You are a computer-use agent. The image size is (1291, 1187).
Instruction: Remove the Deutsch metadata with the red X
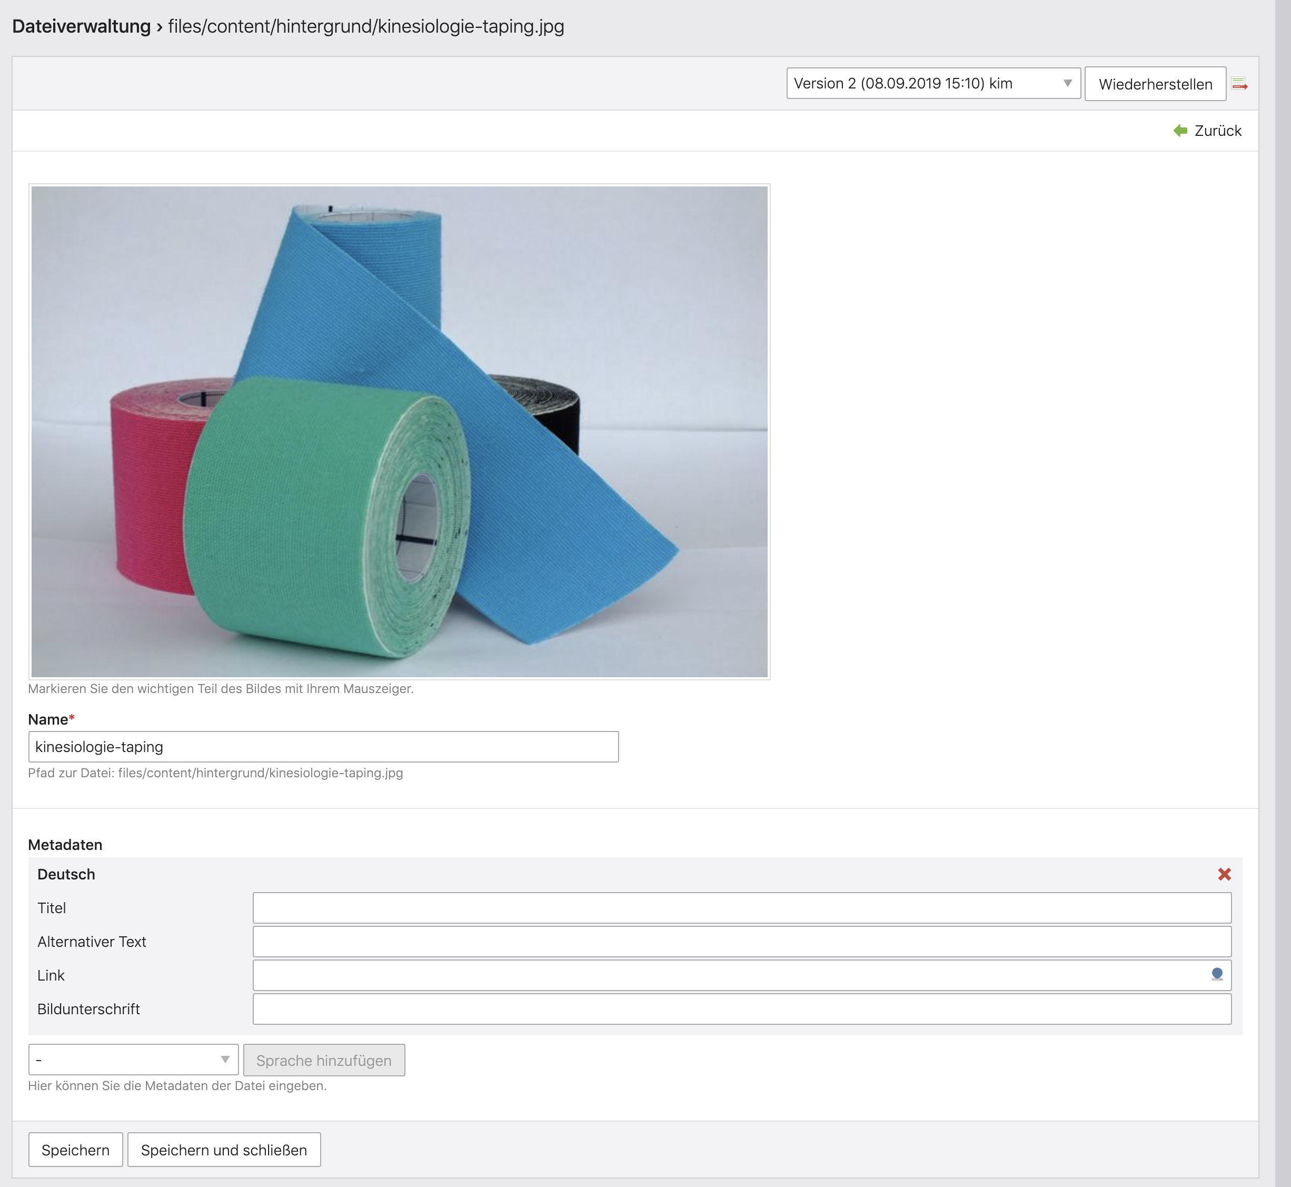1224,874
